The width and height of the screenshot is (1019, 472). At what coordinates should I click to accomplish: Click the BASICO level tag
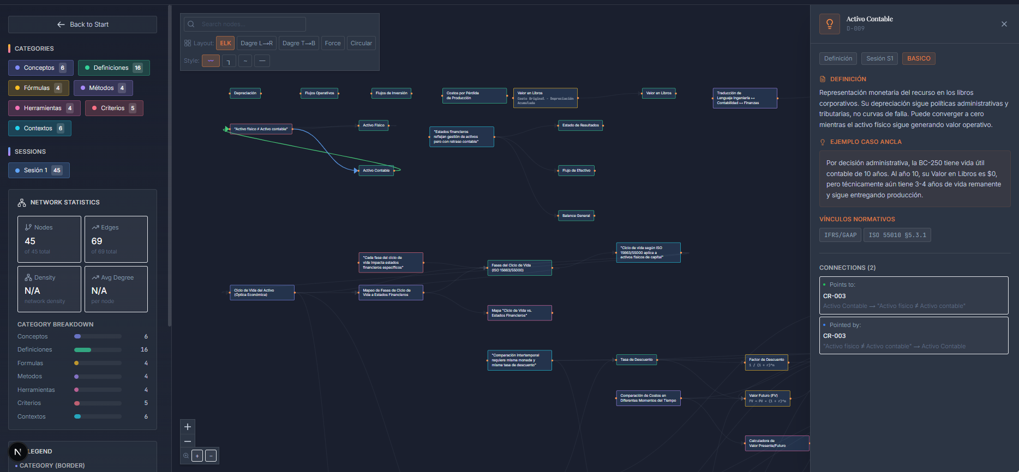(919, 58)
